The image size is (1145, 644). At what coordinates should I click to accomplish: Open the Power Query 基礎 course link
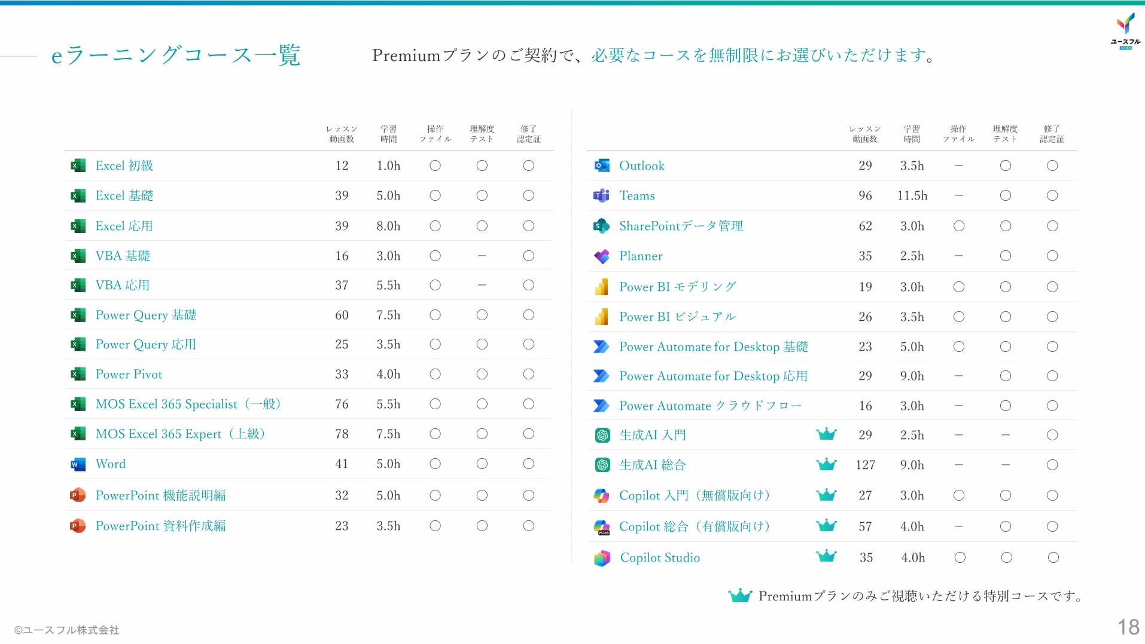(145, 315)
